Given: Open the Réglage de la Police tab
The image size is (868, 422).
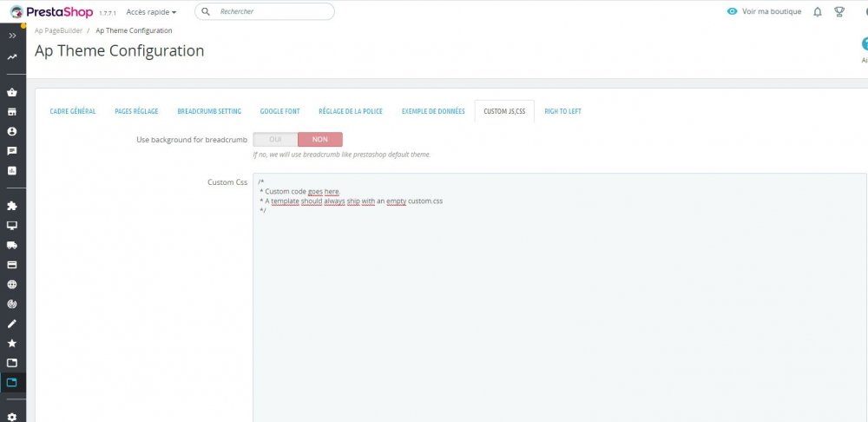Looking at the screenshot, I should [351, 111].
